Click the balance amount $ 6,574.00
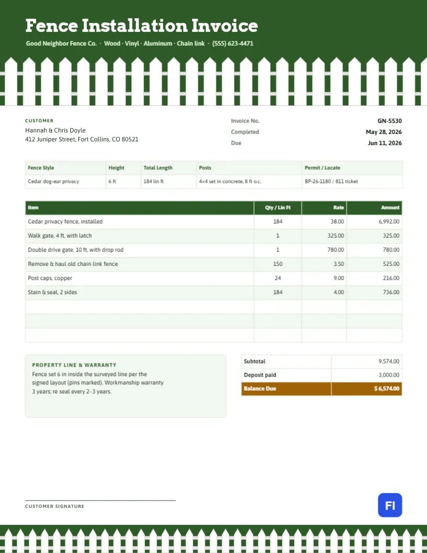 [x=387, y=389]
